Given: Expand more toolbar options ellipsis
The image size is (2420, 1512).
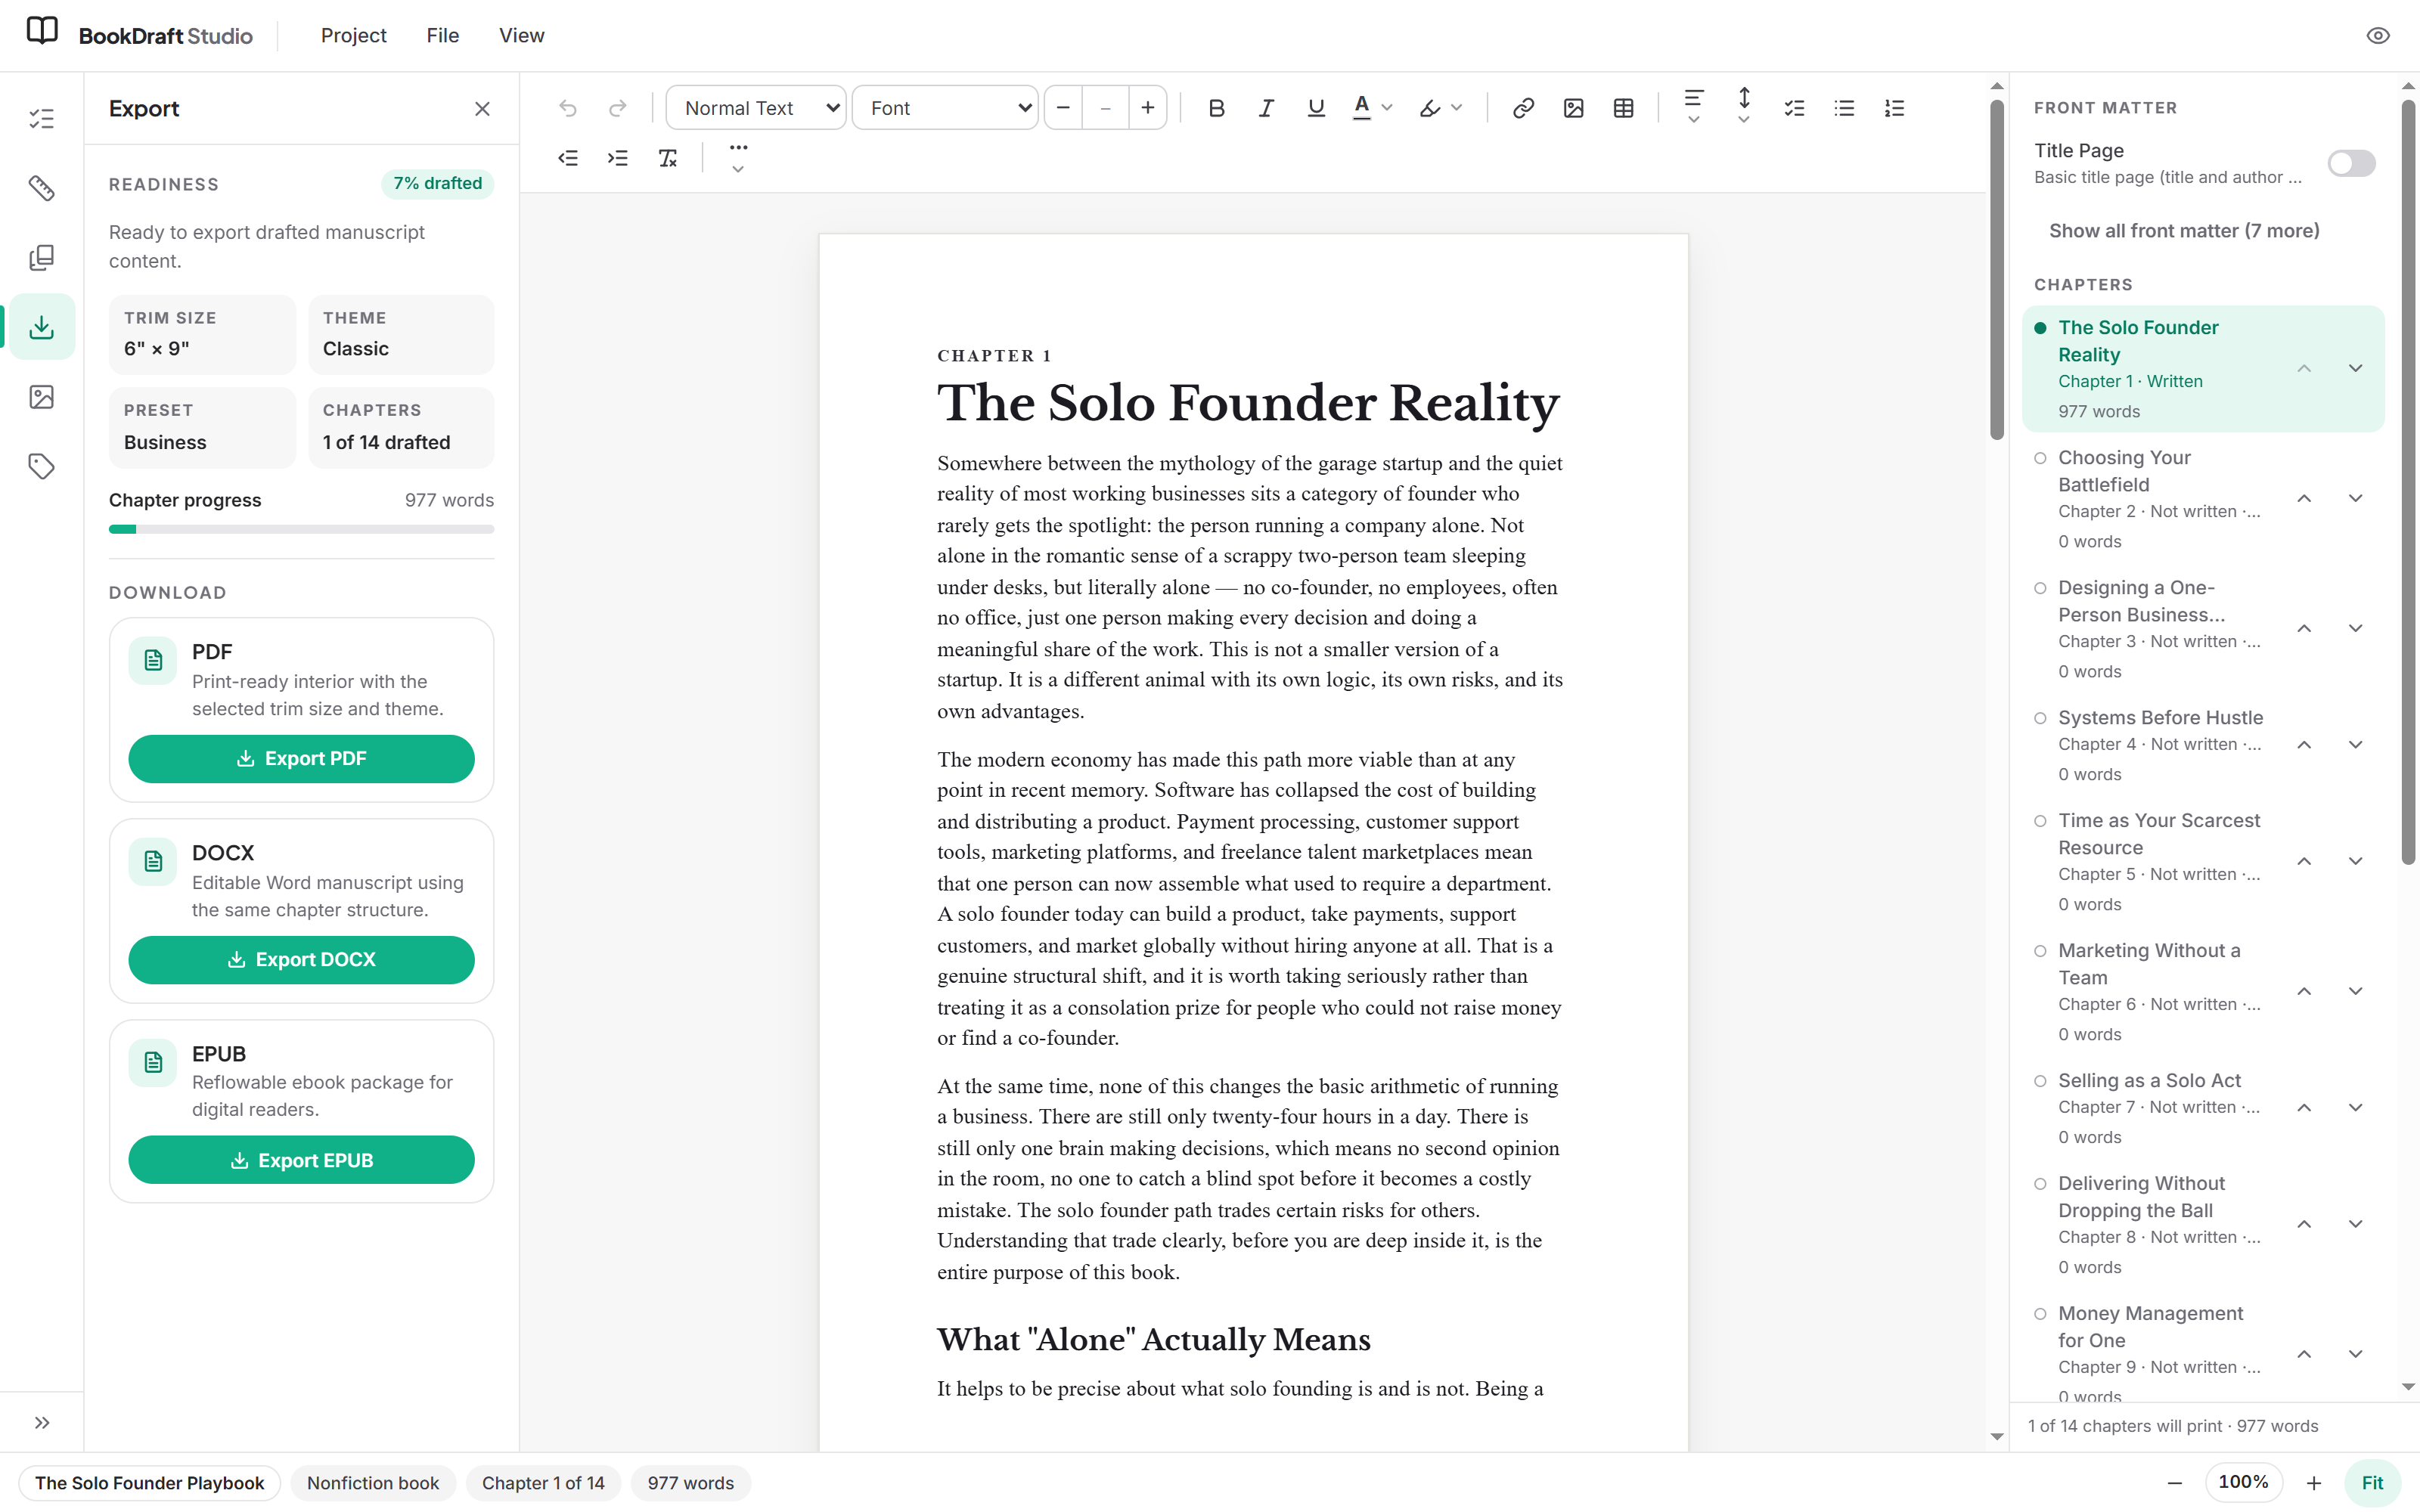Looking at the screenshot, I should coord(738,158).
